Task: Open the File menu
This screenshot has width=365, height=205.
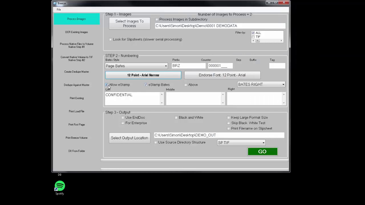Action: click(59, 9)
